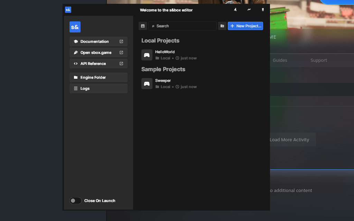
Task: Click New Project button
Action: (x=245, y=26)
